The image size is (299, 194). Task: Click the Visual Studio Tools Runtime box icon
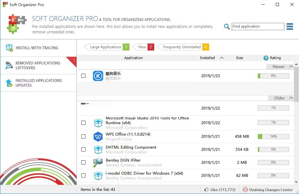pyautogui.click(x=98, y=123)
